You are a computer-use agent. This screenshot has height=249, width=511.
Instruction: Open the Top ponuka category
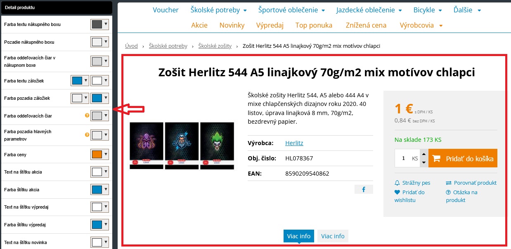(x=314, y=25)
